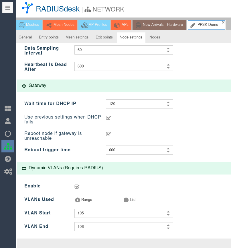Decrease the Reboot trigger time value
Viewport: 231px width, 248px height.
(x=168, y=152)
